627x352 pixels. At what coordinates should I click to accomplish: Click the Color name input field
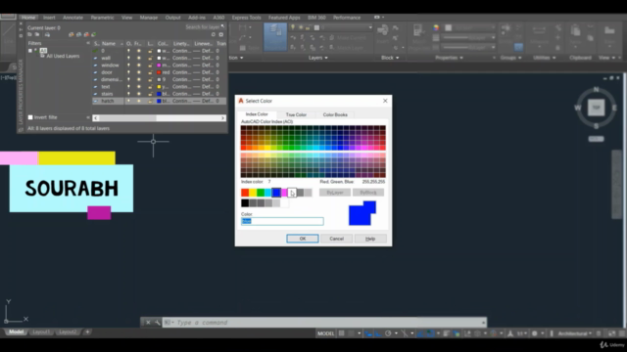282,221
